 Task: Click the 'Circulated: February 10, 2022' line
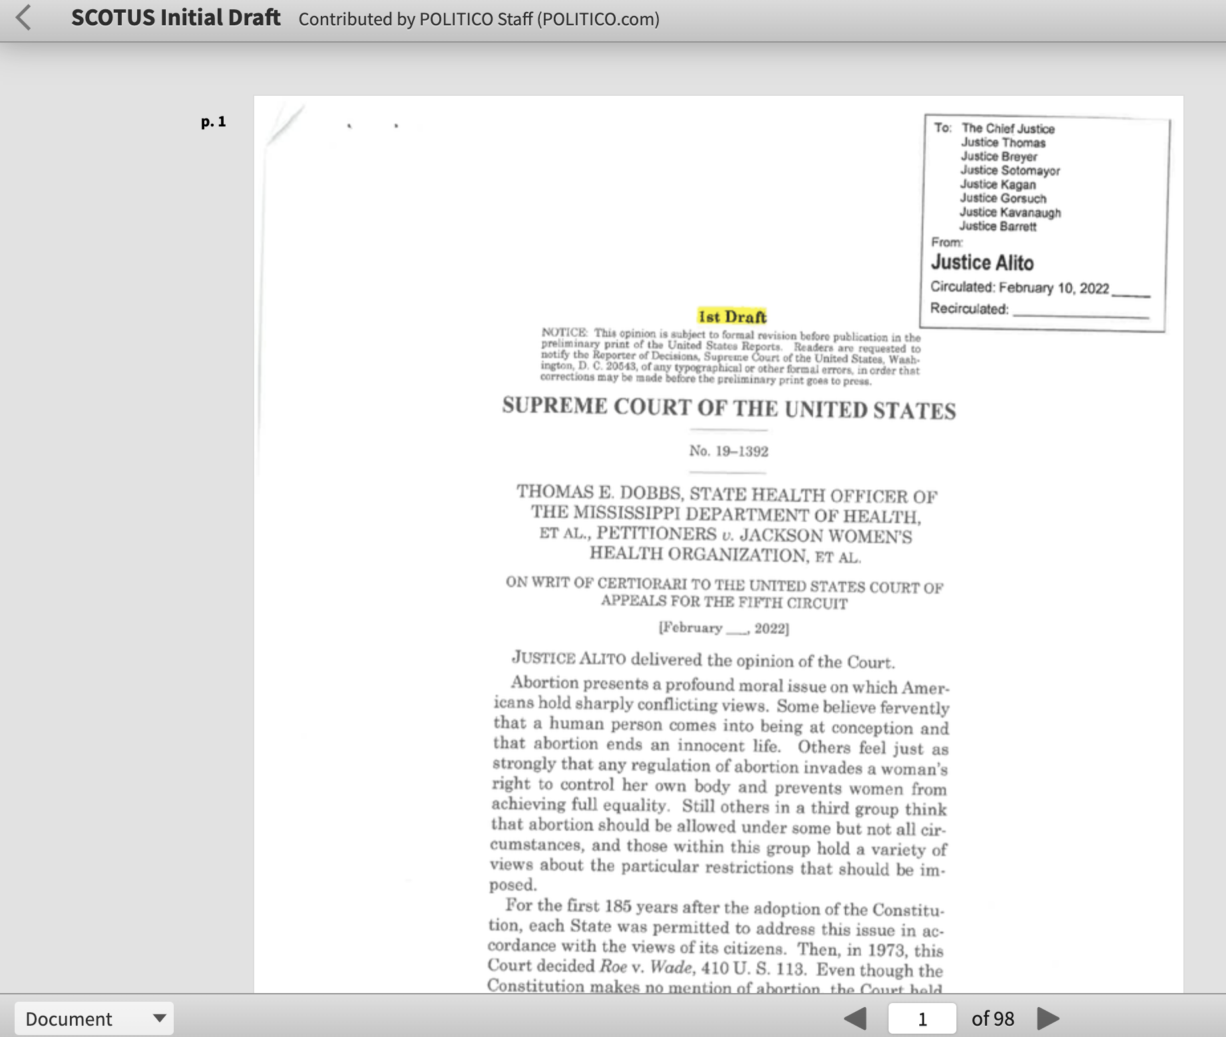coord(1019,288)
